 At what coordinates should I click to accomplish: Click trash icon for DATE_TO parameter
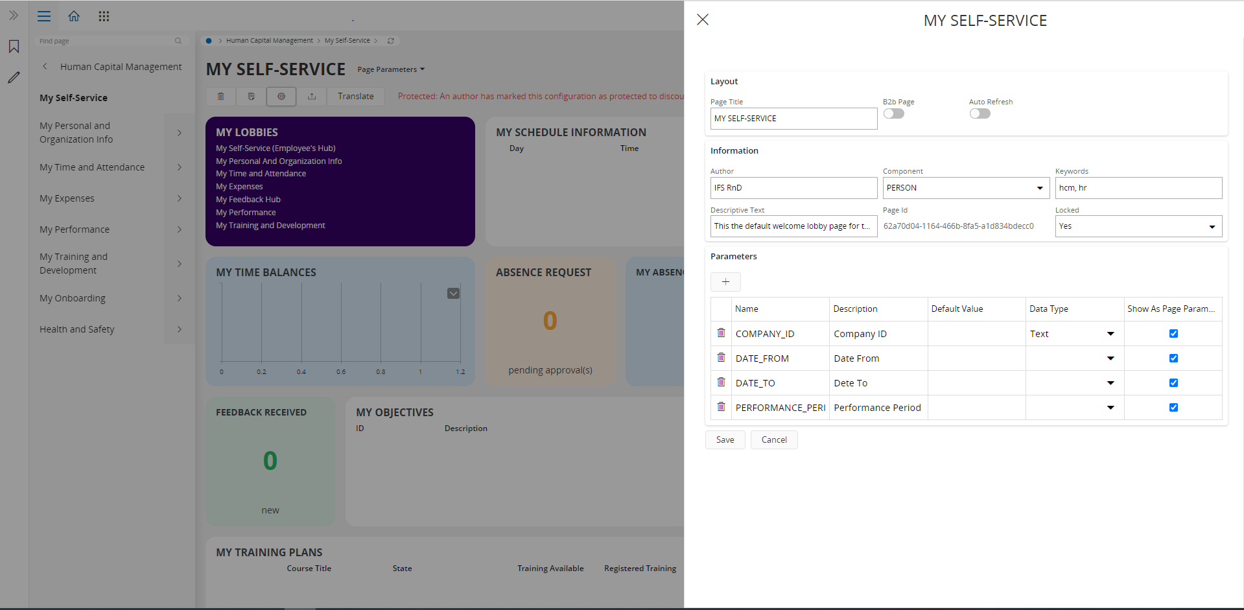click(x=721, y=382)
